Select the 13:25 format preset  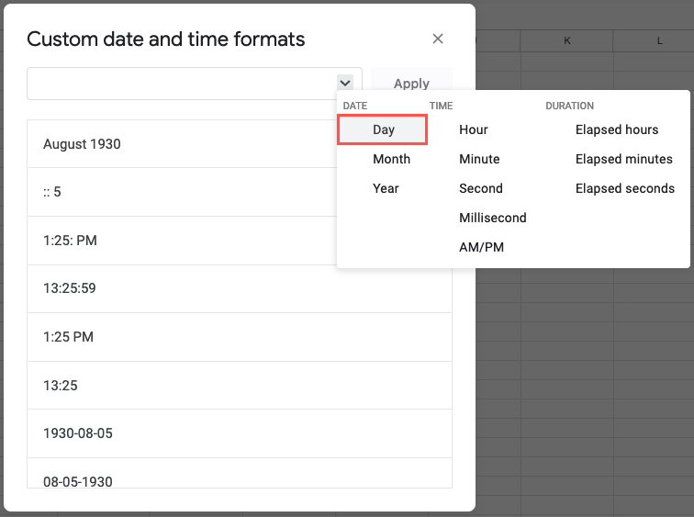click(240, 386)
